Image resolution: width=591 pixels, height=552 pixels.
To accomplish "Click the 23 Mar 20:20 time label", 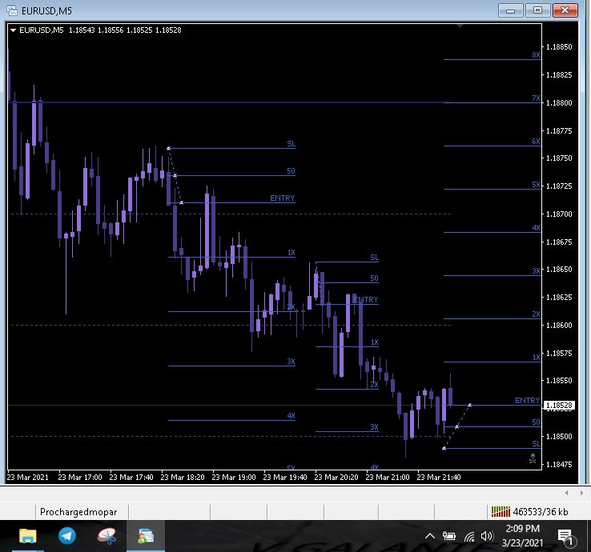I will coord(336,477).
